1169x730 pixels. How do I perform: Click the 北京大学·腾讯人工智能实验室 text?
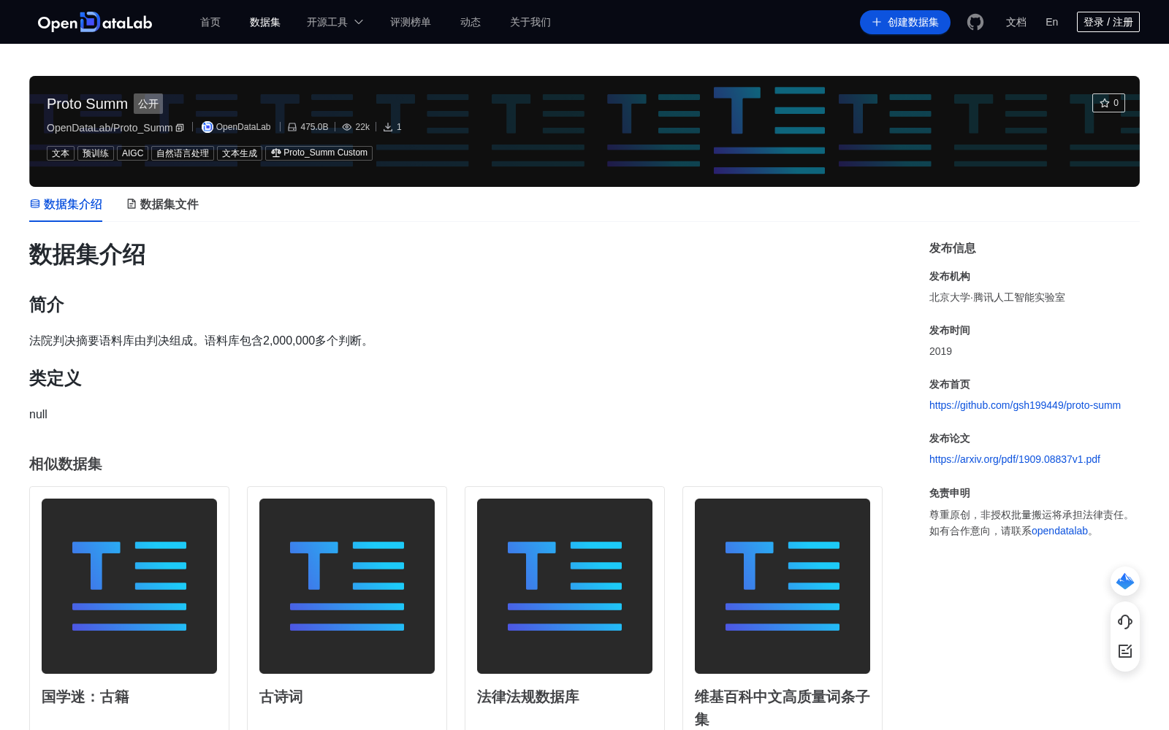coord(997,297)
